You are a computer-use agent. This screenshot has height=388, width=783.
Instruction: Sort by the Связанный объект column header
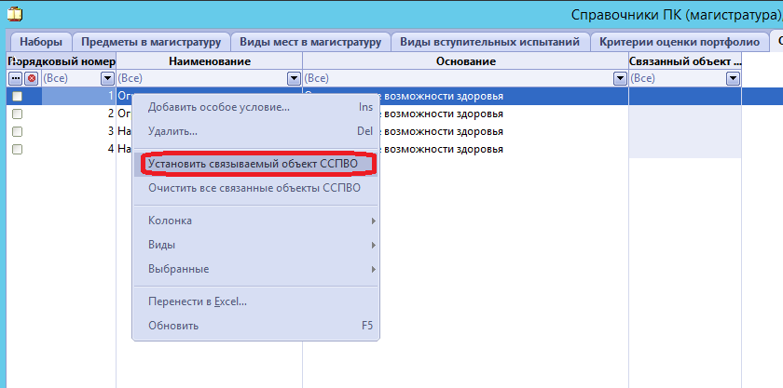(x=685, y=61)
